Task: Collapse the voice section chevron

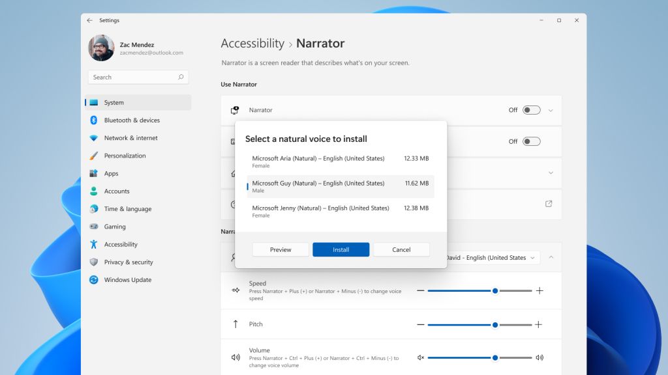Action: click(551, 257)
